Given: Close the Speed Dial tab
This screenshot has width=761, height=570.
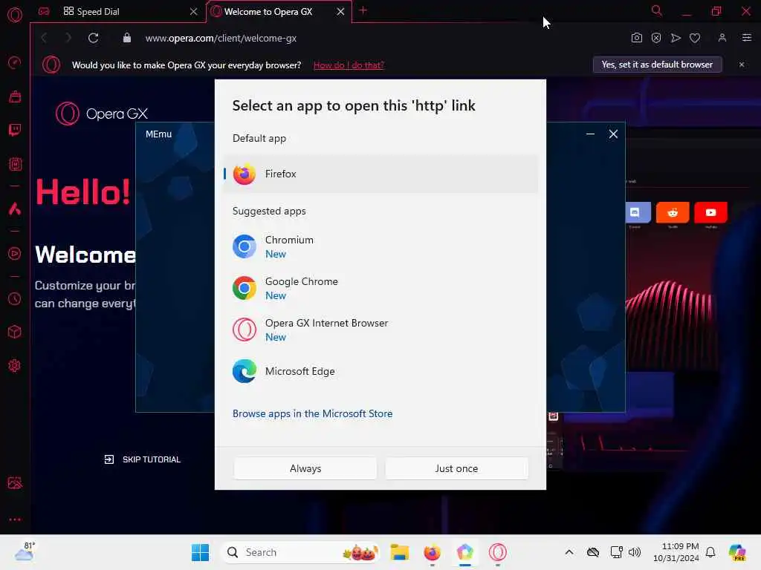Looking at the screenshot, I should point(194,12).
